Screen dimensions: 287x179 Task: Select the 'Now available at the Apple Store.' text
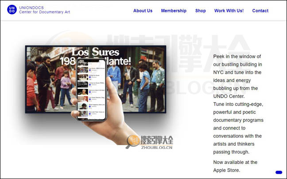click(235, 166)
